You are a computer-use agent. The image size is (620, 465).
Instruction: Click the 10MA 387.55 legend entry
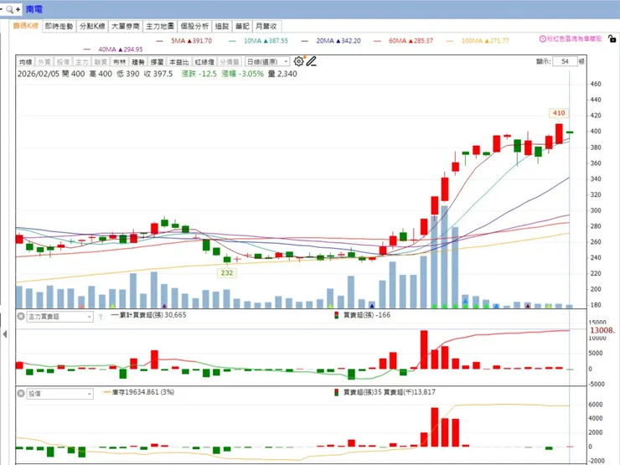click(259, 41)
